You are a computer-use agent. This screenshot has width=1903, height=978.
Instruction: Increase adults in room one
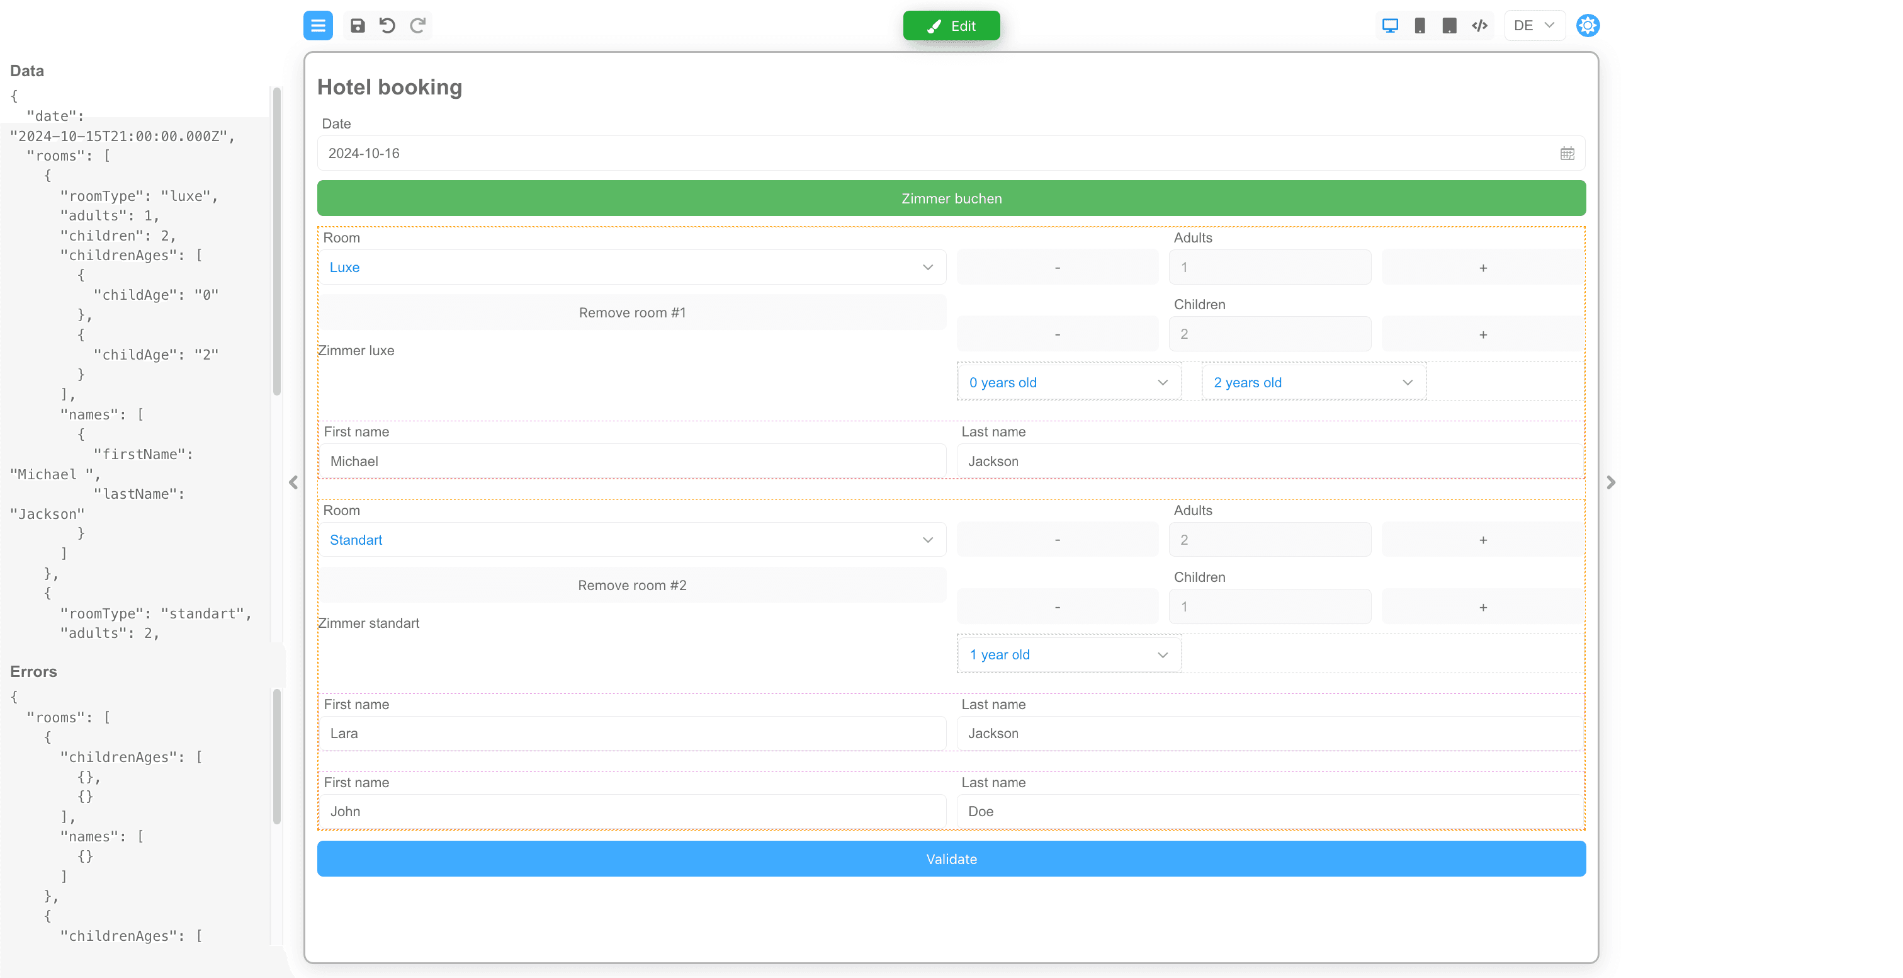1482,268
